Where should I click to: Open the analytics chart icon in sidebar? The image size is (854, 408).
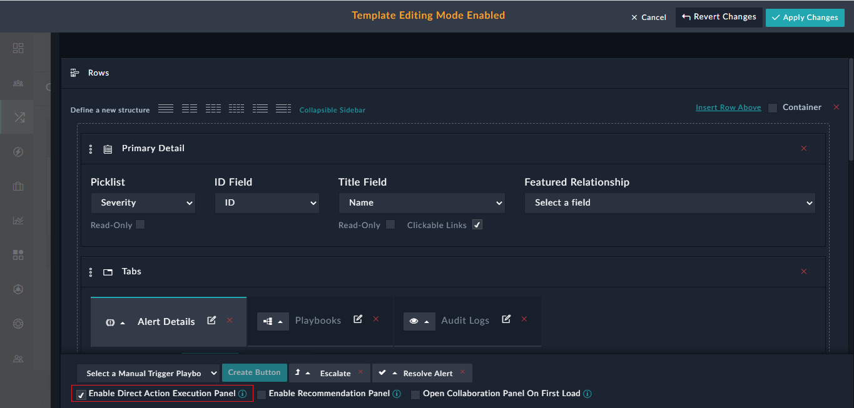[18, 220]
